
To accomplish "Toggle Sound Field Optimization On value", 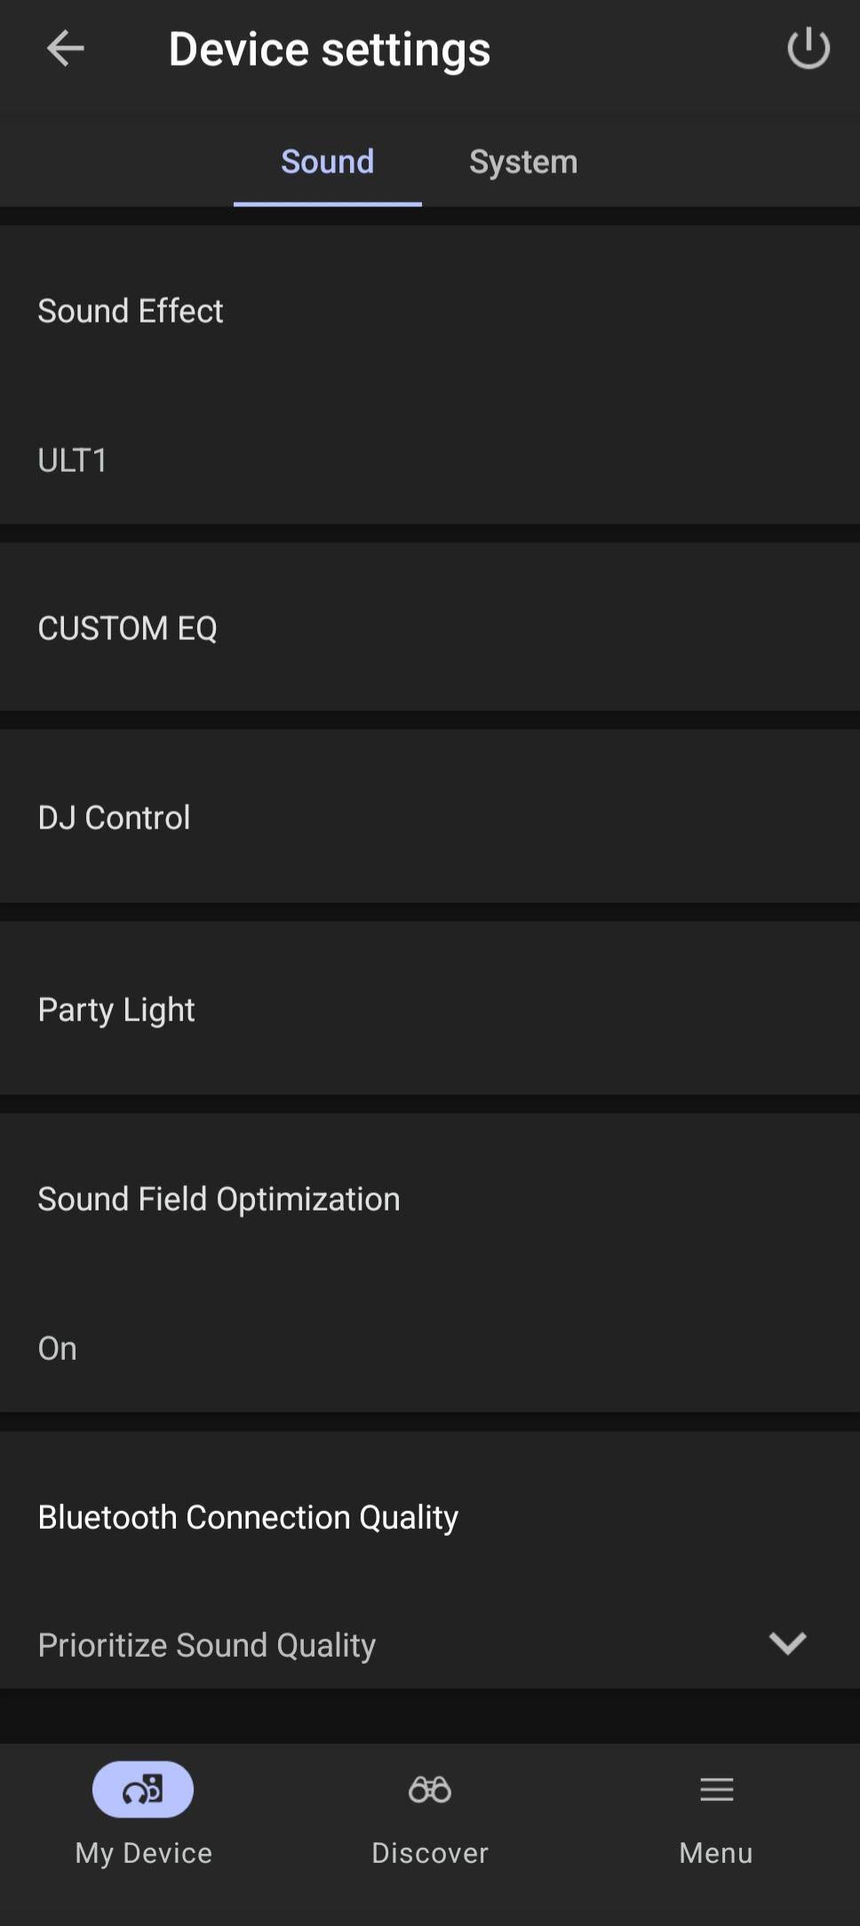I will point(58,1348).
